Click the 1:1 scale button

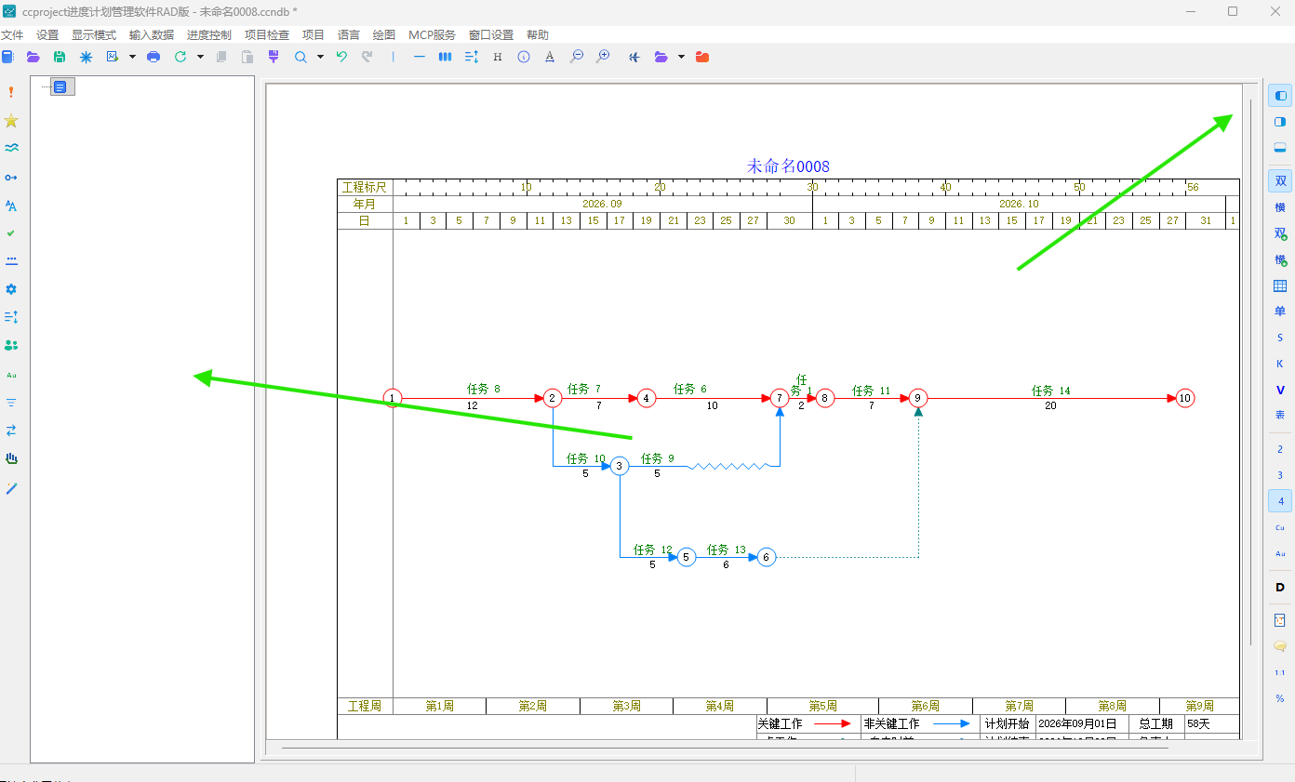coord(1280,672)
